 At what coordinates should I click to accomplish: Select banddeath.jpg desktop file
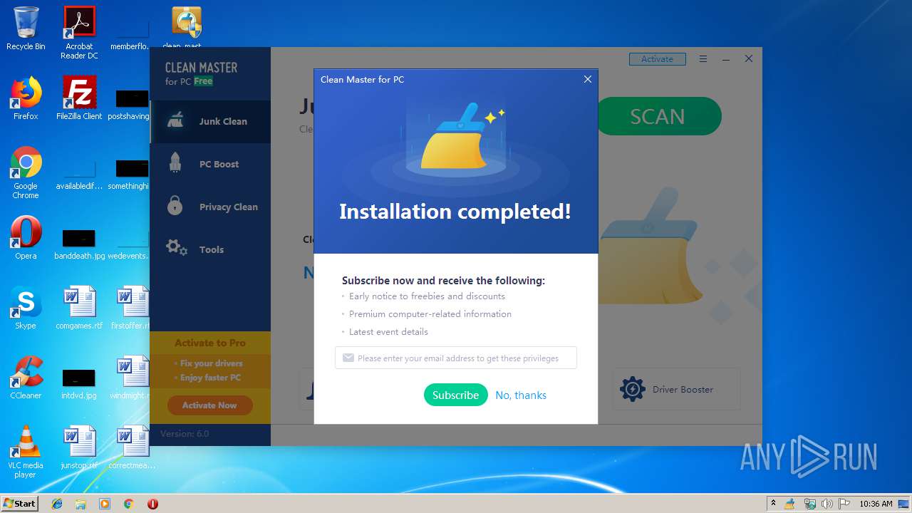[x=79, y=244]
